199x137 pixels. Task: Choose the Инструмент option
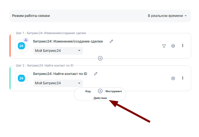point(114,91)
